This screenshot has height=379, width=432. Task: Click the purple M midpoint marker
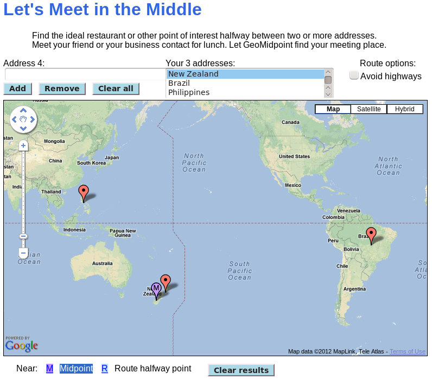point(156,289)
